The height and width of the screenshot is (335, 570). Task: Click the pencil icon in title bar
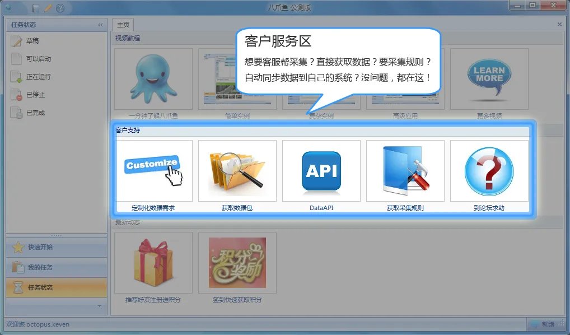(x=48, y=8)
